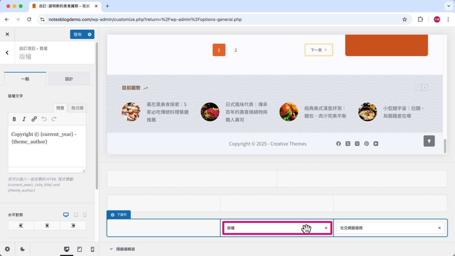Apply italic formatting in the copyright editor
The height and width of the screenshot is (256, 455).
[24, 119]
